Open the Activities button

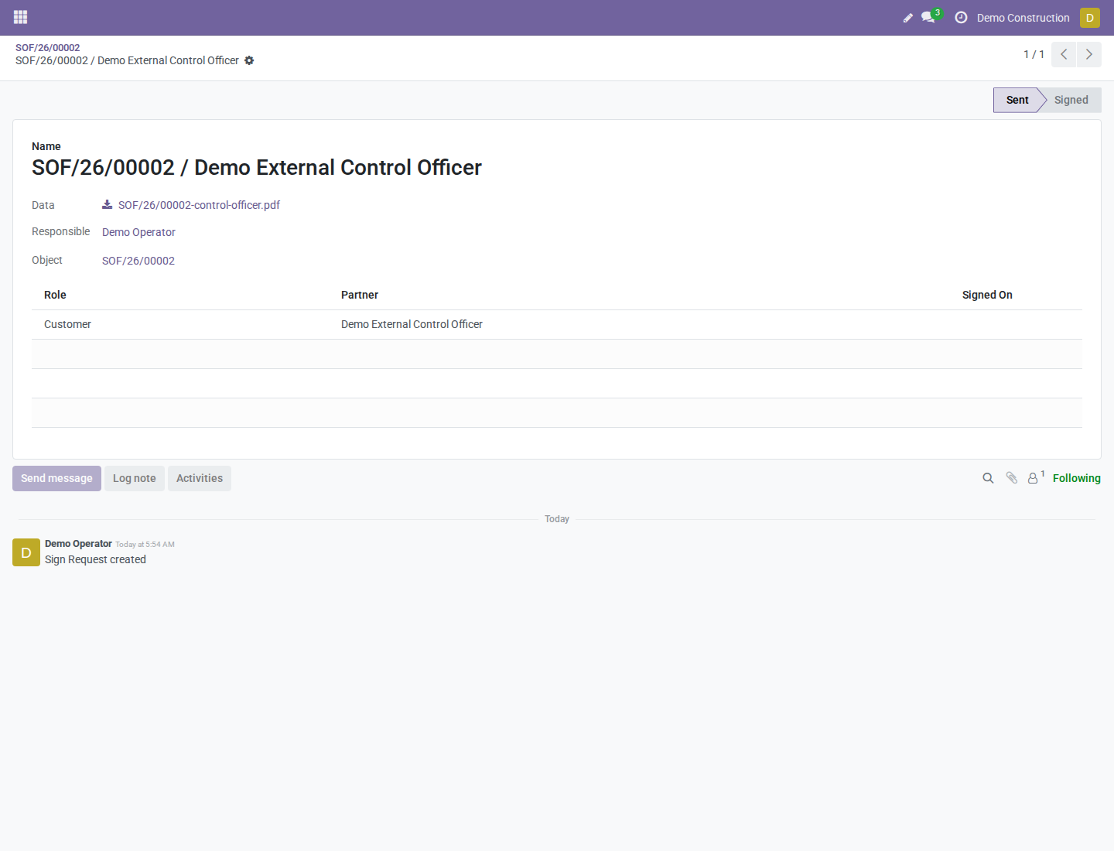(x=200, y=478)
